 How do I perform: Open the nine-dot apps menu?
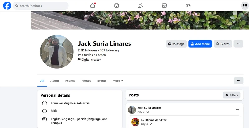[x=245, y=6]
